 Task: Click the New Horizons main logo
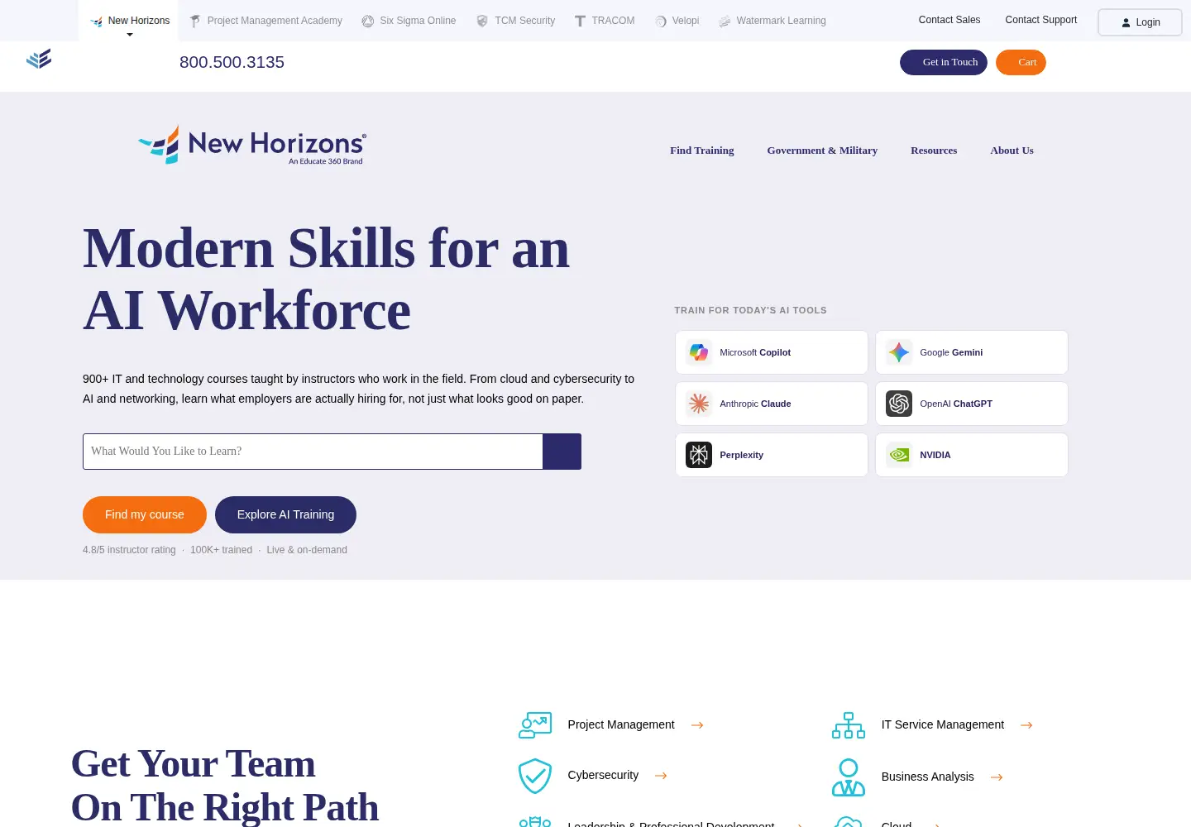(252, 145)
